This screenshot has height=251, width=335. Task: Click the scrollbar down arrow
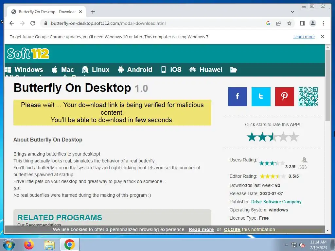point(327,230)
